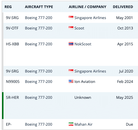
Task: Select registration 9V-OTF
Action: pyautogui.click(x=12, y=28)
